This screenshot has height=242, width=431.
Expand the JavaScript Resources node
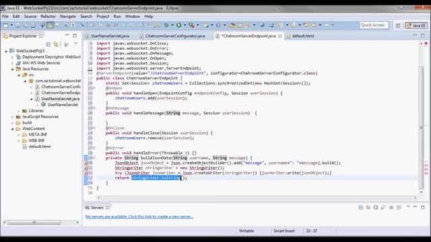point(12,117)
